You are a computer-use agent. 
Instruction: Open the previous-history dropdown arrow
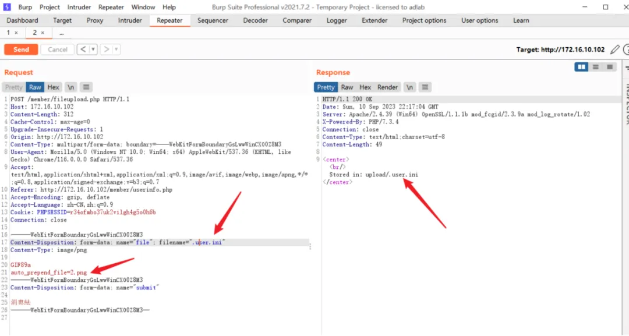(x=93, y=49)
